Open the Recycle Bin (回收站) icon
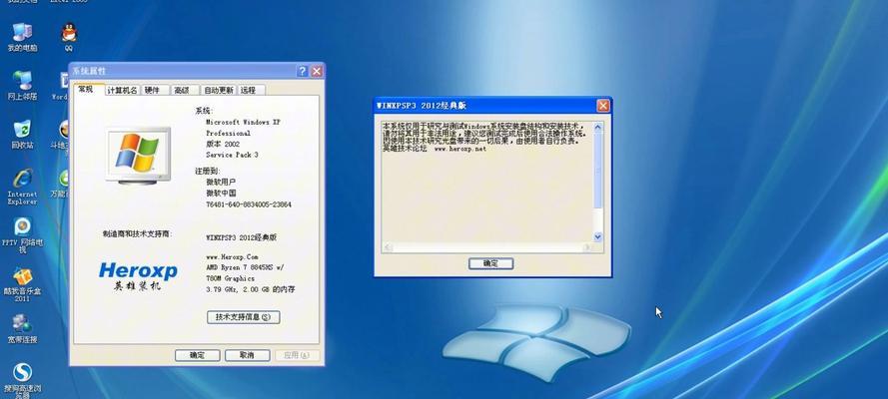Viewport: 888px width, 399px height. [x=22, y=135]
